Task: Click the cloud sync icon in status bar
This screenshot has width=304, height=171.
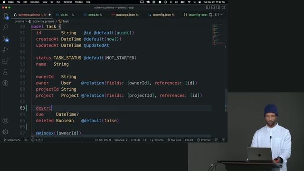Action: pyautogui.click(x=26, y=140)
